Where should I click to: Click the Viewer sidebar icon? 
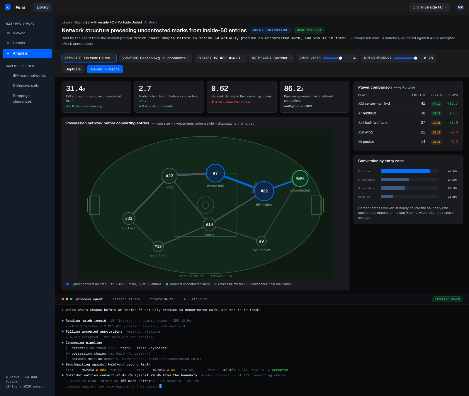tap(8, 33)
